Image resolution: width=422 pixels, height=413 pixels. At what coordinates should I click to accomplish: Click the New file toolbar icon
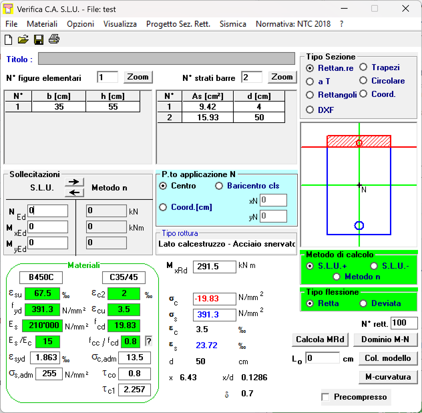8,40
